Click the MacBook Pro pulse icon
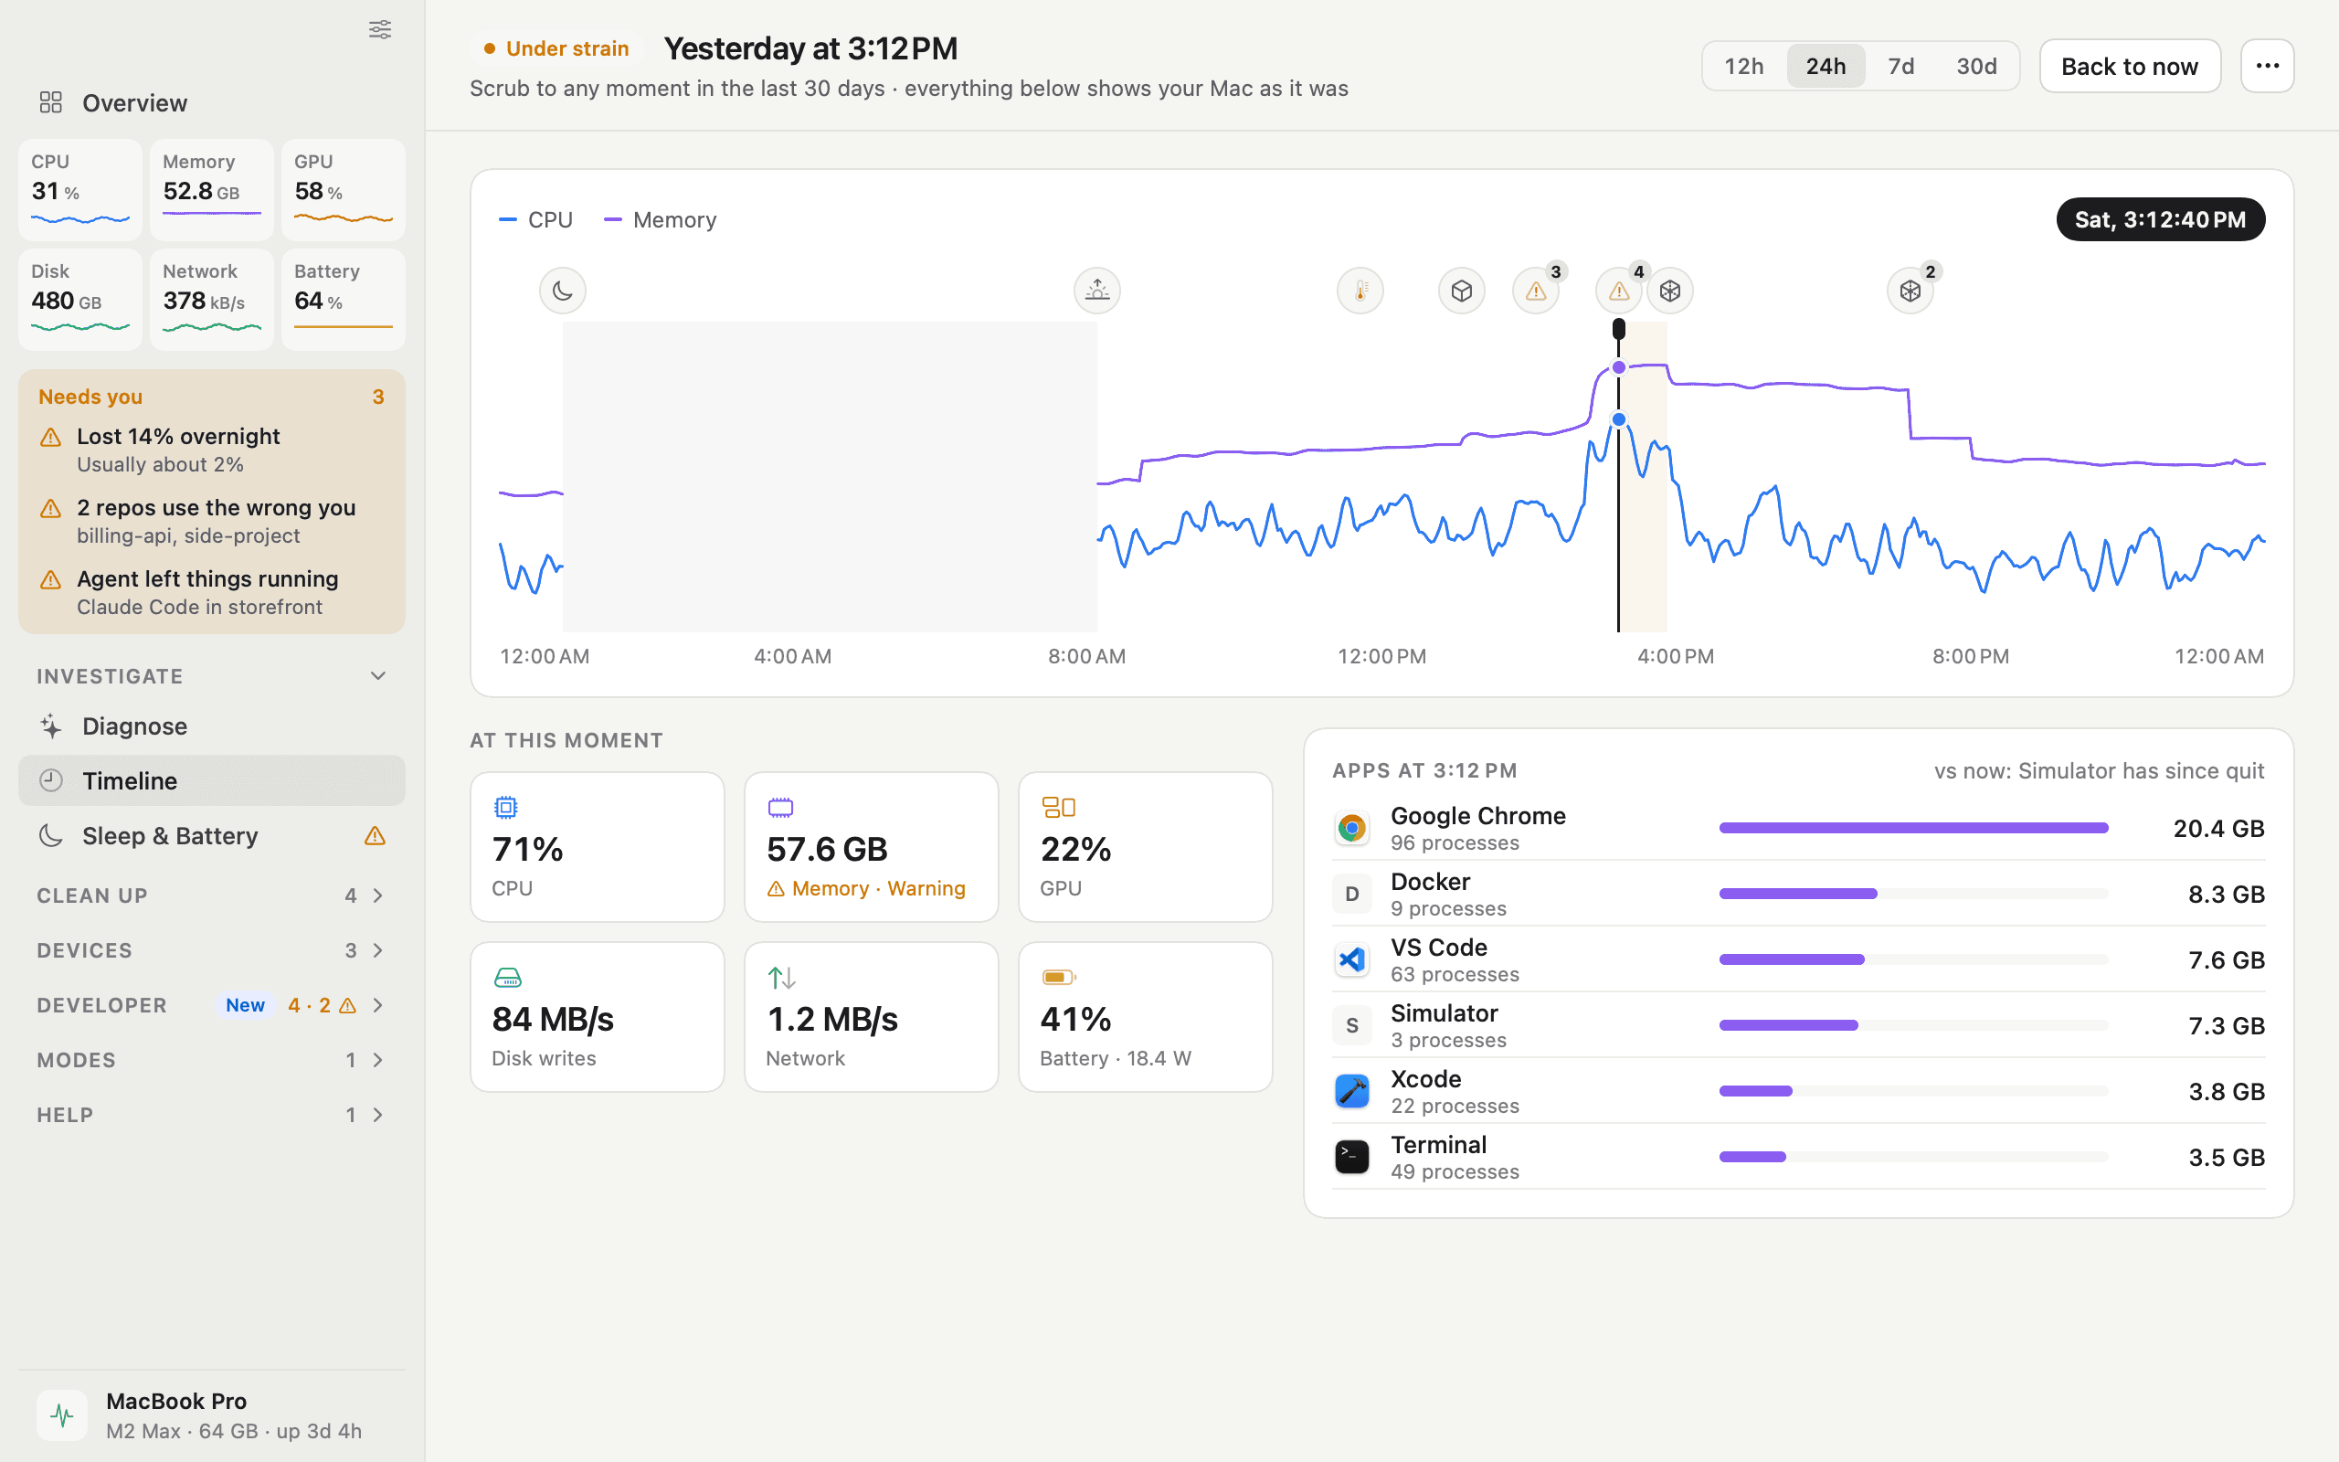Screen dimensions: 2339x1462 [x=62, y=1415]
